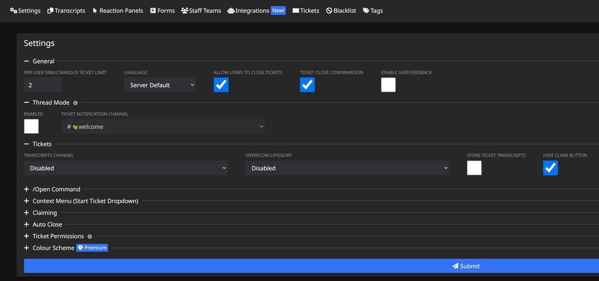The height and width of the screenshot is (281, 599).
Task: Go to the Tickets page
Action: click(x=305, y=11)
